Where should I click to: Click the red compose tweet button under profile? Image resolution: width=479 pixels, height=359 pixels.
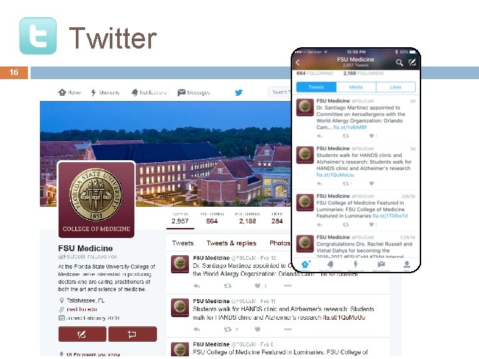(x=82, y=334)
